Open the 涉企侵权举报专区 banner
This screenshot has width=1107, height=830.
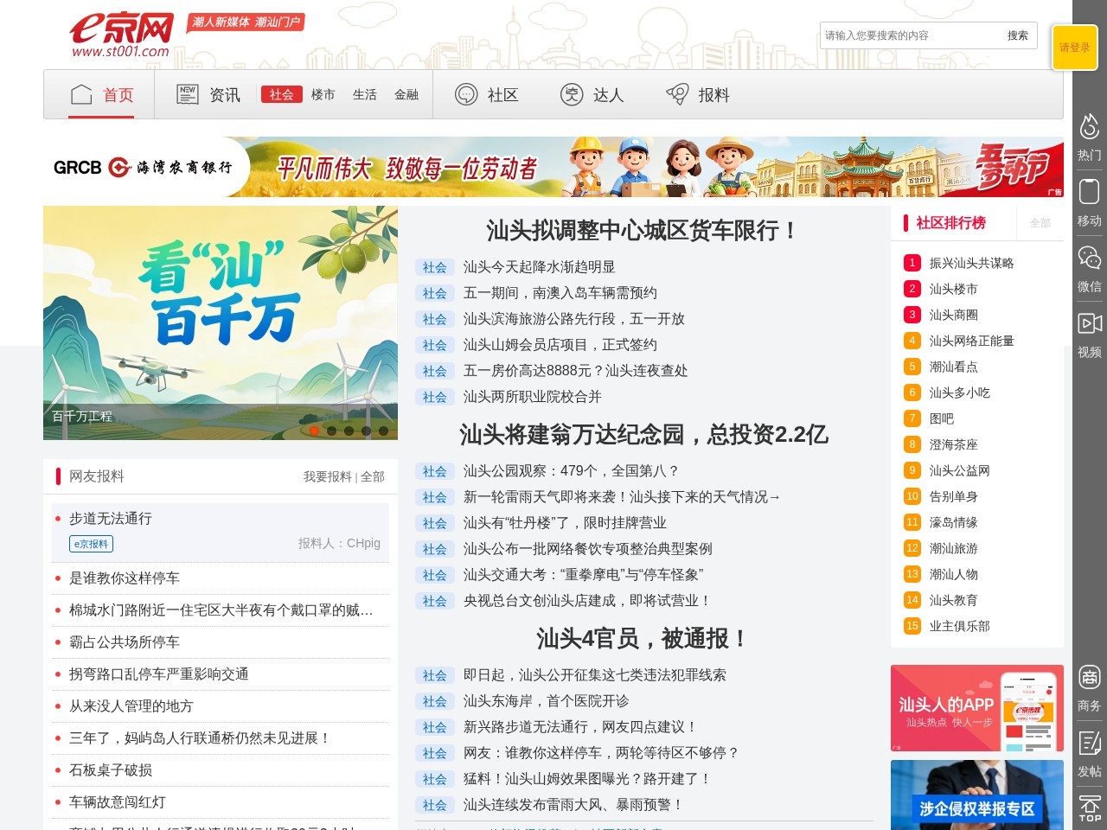point(977,795)
